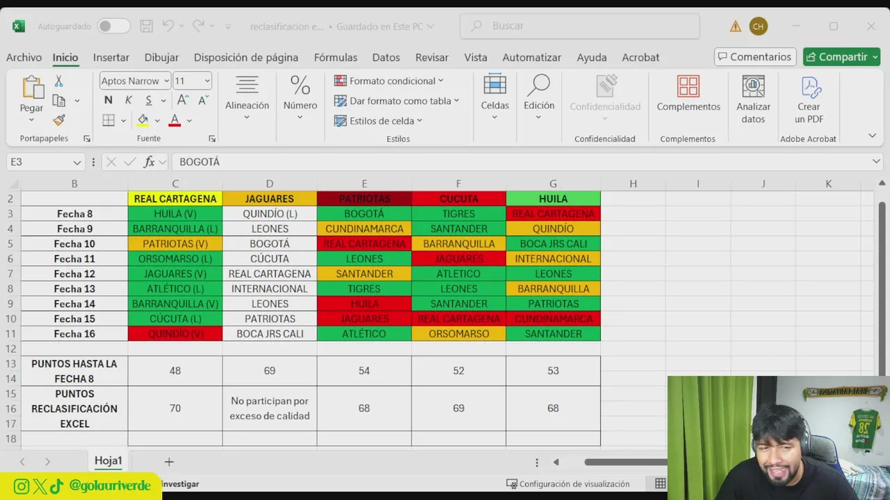890x500 pixels.
Task: Click the Borders icon
Action: (x=108, y=120)
